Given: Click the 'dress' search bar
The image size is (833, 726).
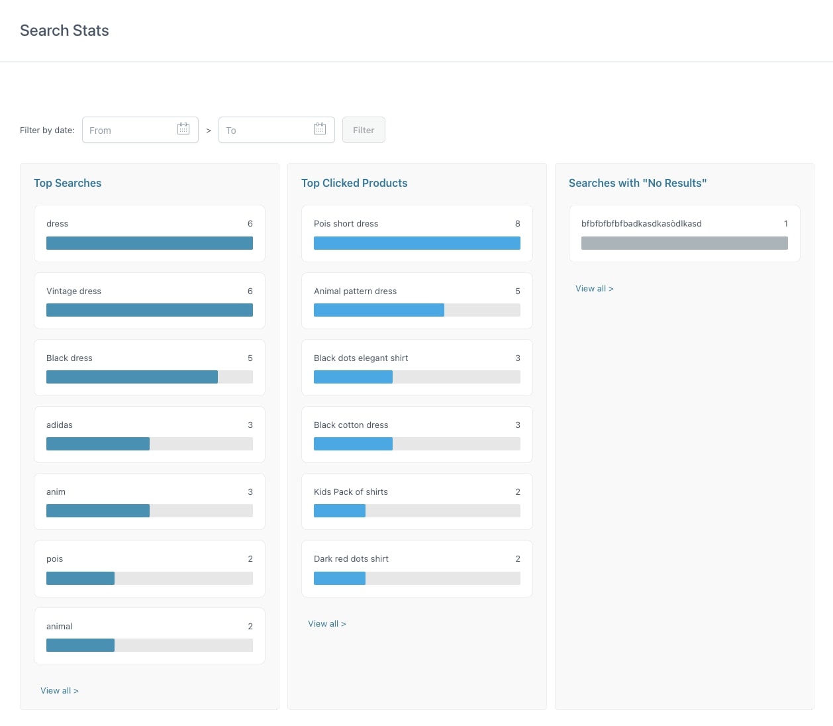Looking at the screenshot, I should click(x=150, y=243).
